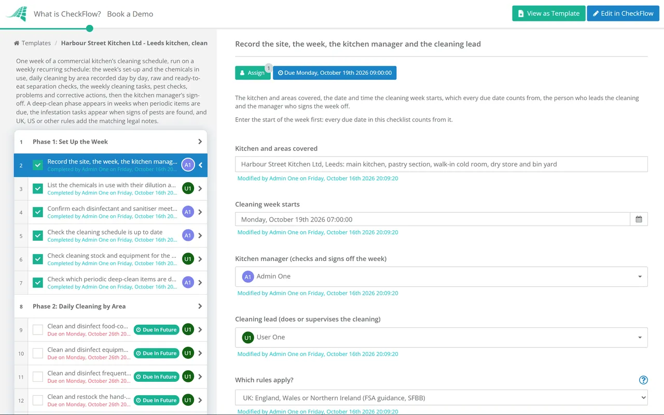This screenshot has width=664, height=415.
Task: Open the What is CheckFlow? menu item
Action: click(x=67, y=14)
